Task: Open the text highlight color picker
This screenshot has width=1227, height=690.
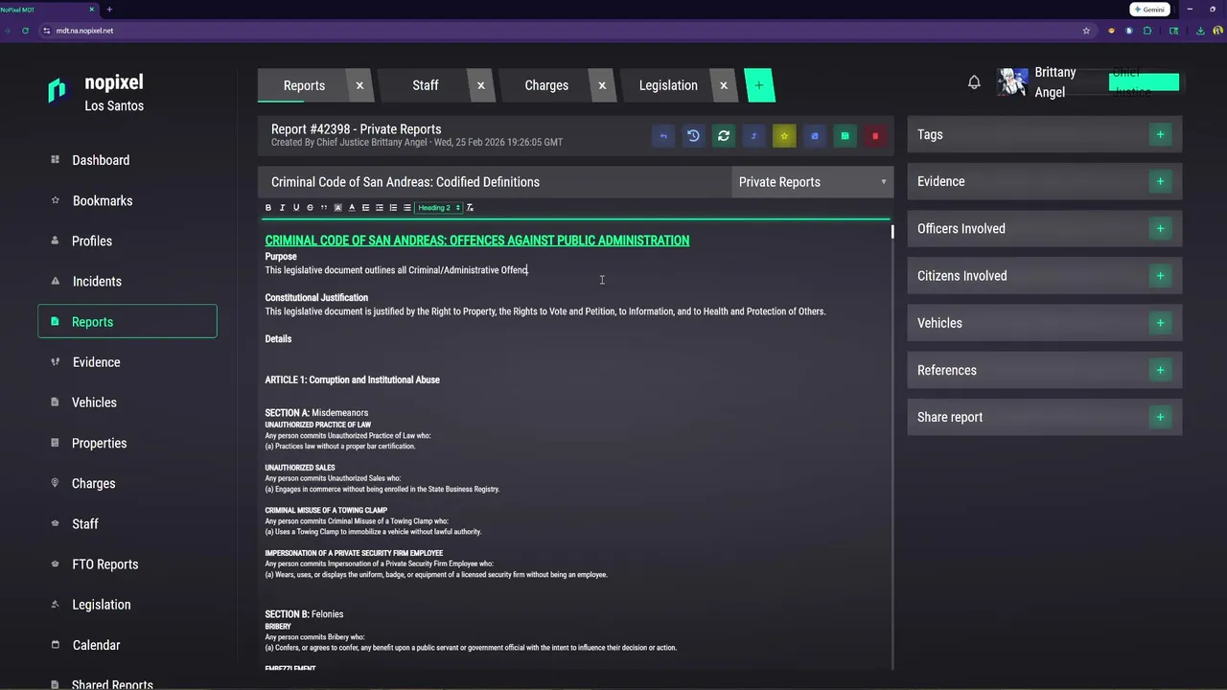Action: tap(337, 207)
